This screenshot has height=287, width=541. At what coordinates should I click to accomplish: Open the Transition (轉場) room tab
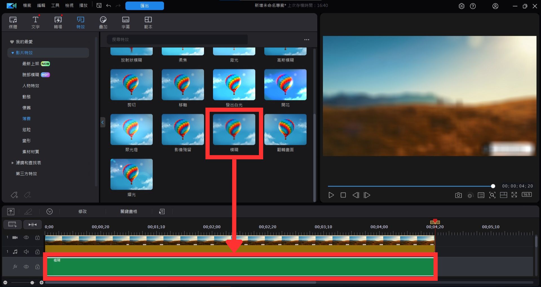[x=58, y=22]
